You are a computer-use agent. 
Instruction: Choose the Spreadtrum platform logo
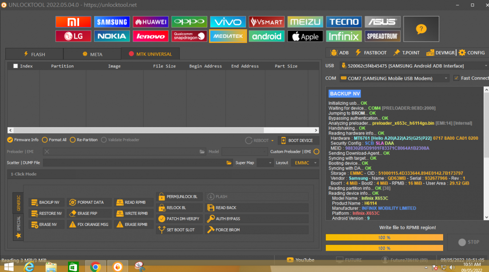point(383,36)
